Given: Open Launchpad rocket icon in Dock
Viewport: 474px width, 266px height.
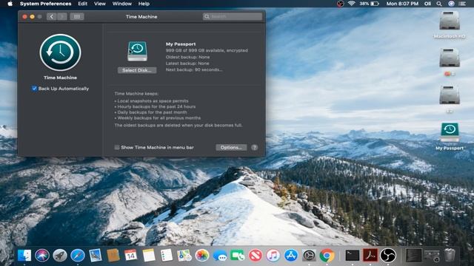Looking at the screenshot, I should click(60, 256).
